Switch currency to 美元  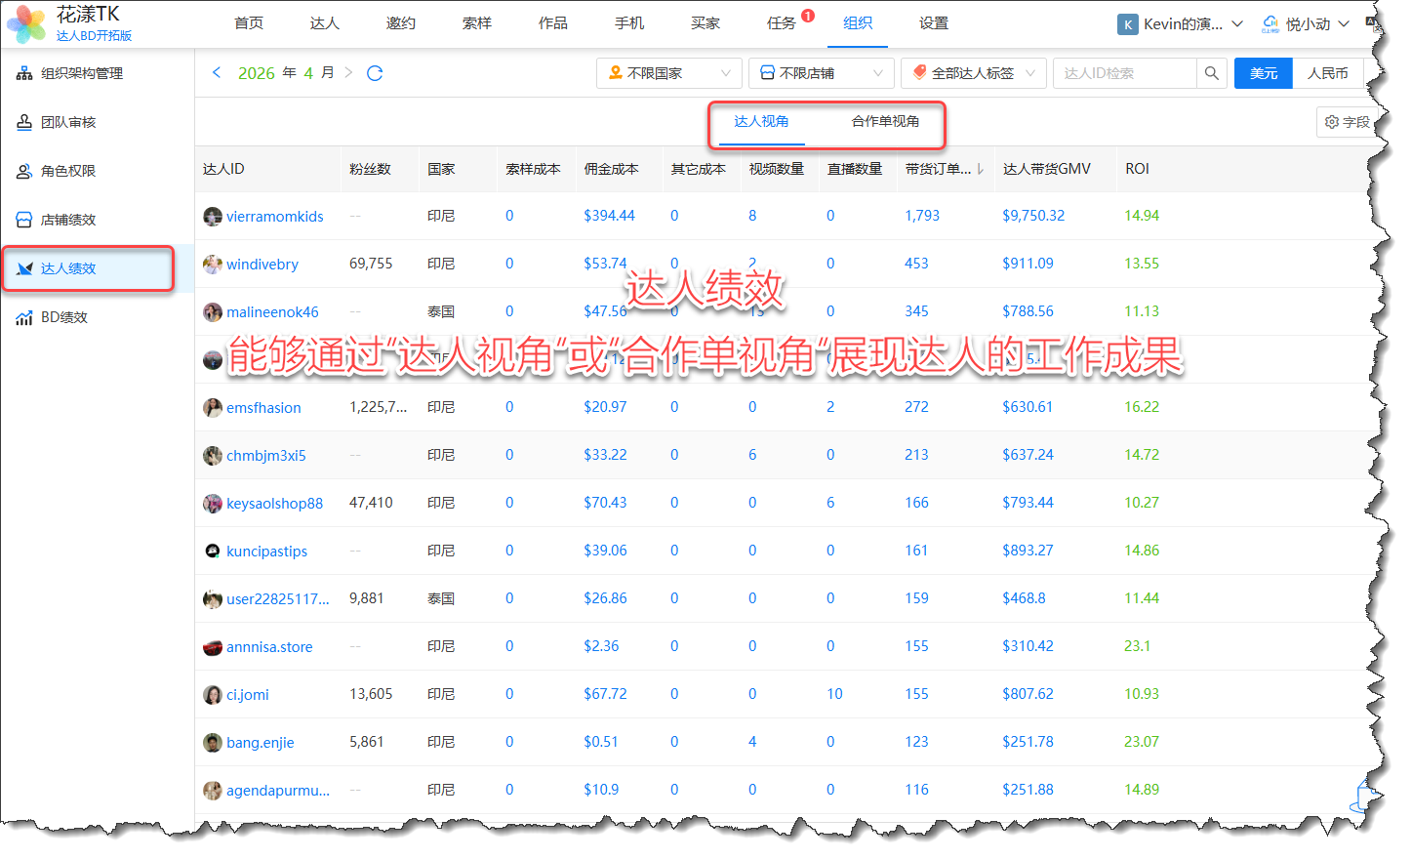1263,73
